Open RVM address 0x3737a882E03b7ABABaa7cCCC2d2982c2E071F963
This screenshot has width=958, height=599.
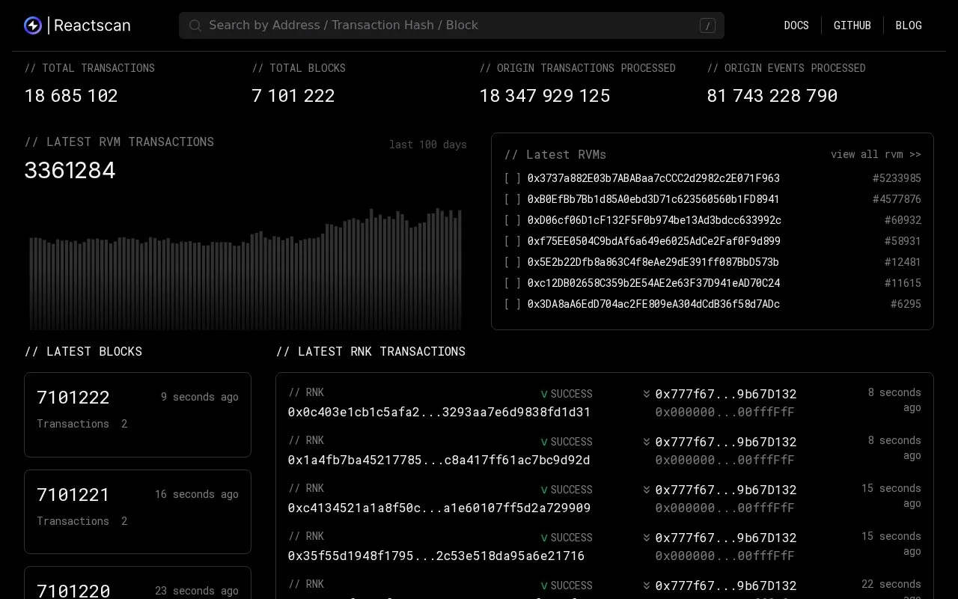(x=653, y=178)
